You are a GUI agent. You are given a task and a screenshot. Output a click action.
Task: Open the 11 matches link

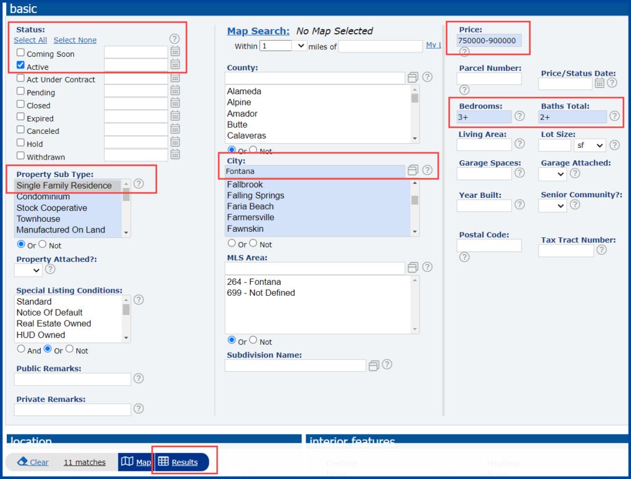pyautogui.click(x=84, y=462)
